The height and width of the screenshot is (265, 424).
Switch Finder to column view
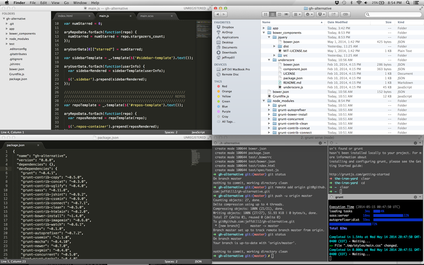point(279,14)
